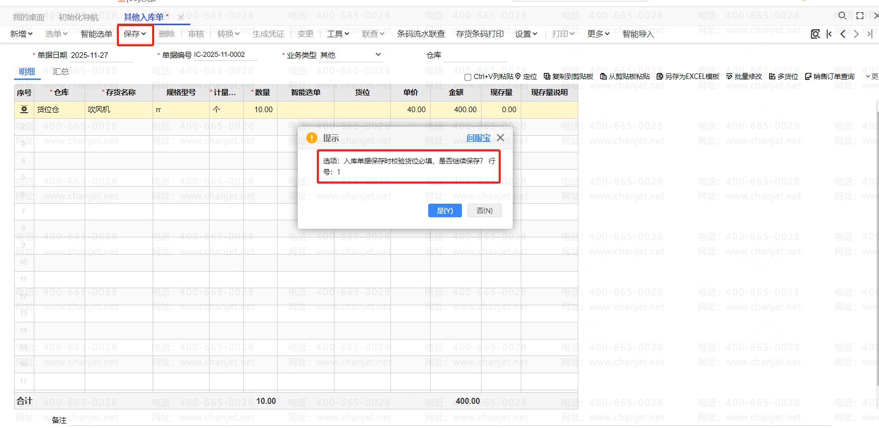Screen dimensions: 879x428
Task: Click 否(N) button in dialog
Action: coord(485,211)
